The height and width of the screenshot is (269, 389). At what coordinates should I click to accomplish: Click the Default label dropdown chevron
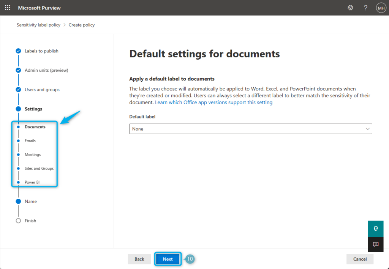367,129
